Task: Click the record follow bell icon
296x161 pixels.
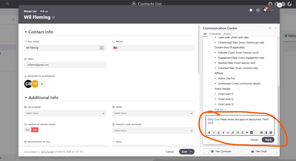Action: click(x=251, y=10)
